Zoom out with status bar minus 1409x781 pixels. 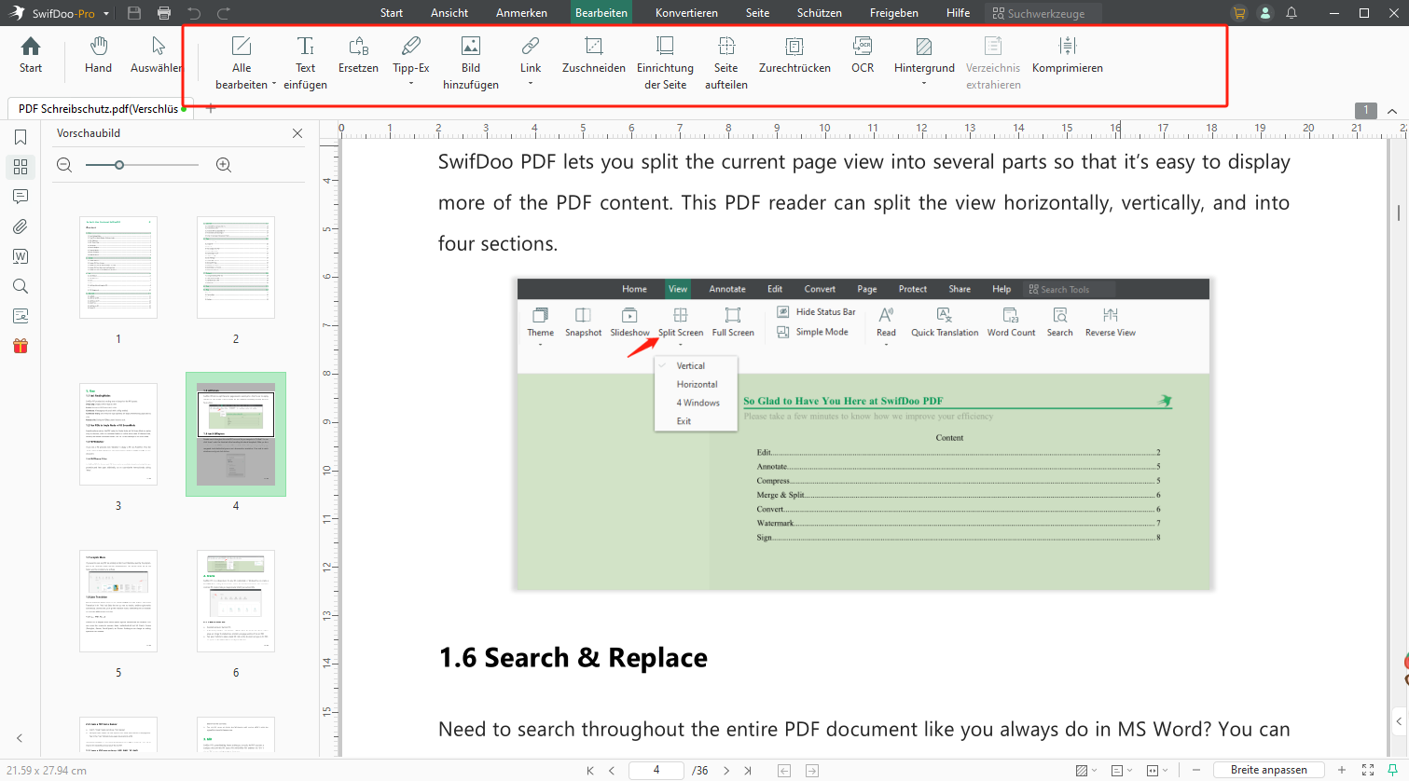pos(1196,770)
